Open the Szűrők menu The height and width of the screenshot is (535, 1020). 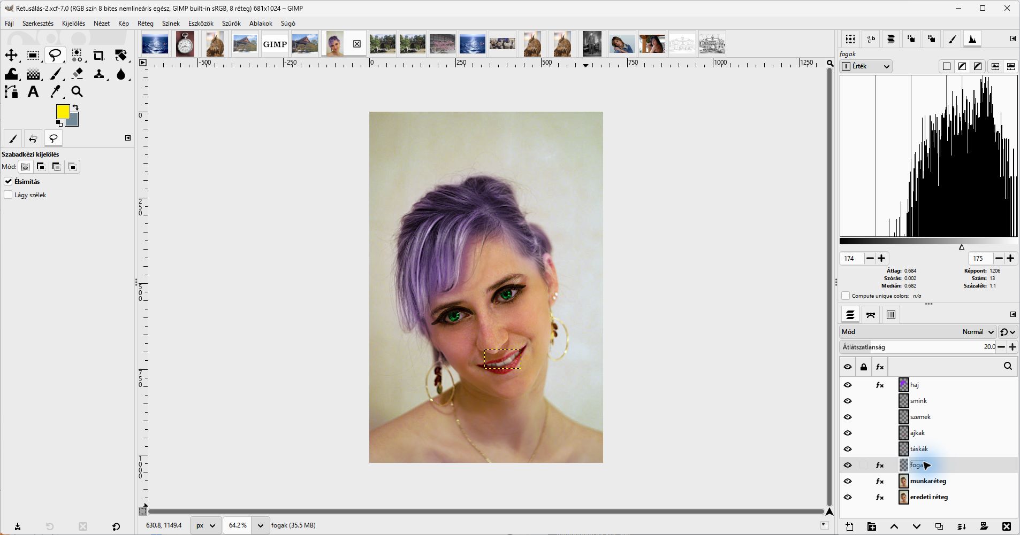click(x=231, y=24)
